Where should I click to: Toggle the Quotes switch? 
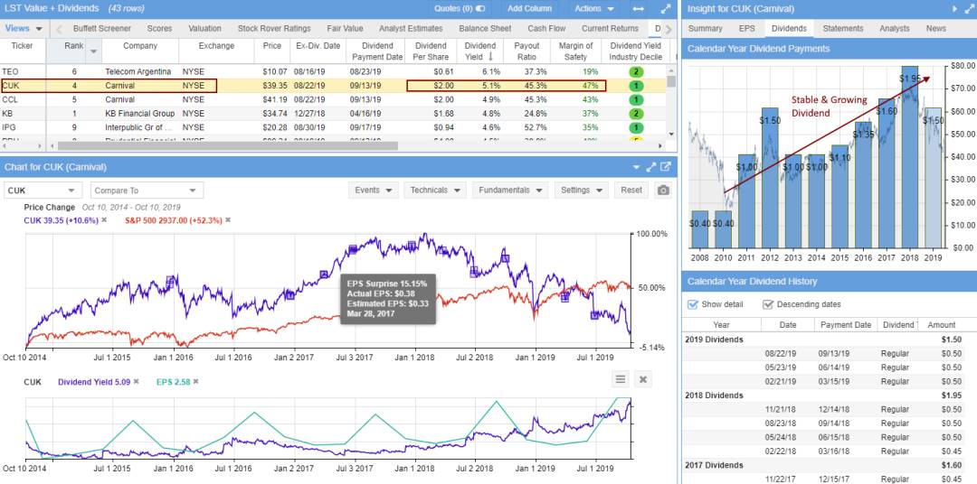[479, 9]
